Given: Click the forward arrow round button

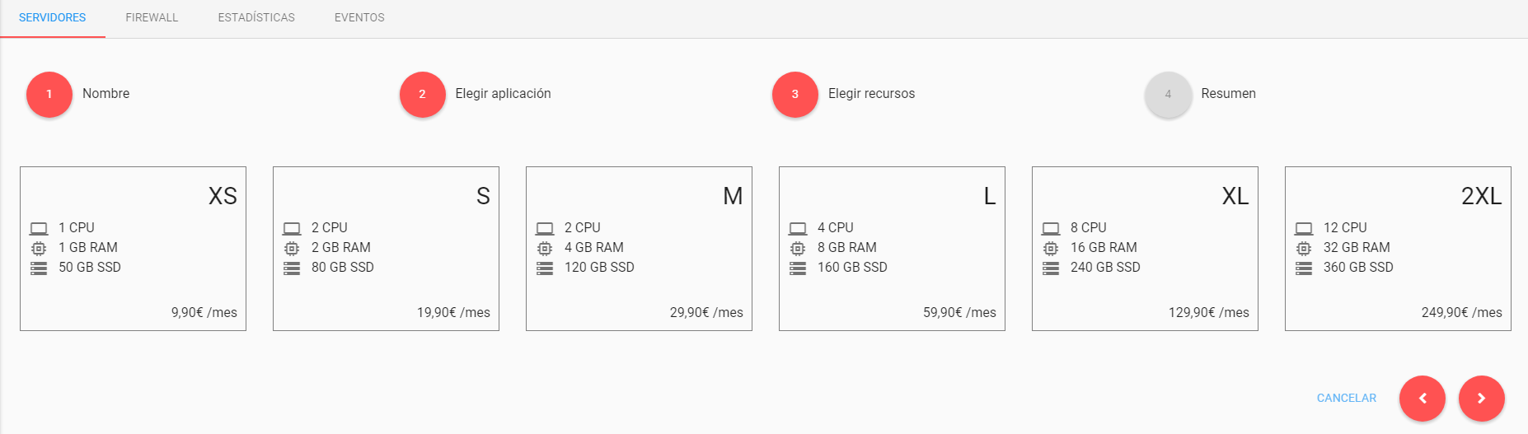Looking at the screenshot, I should (x=1482, y=399).
